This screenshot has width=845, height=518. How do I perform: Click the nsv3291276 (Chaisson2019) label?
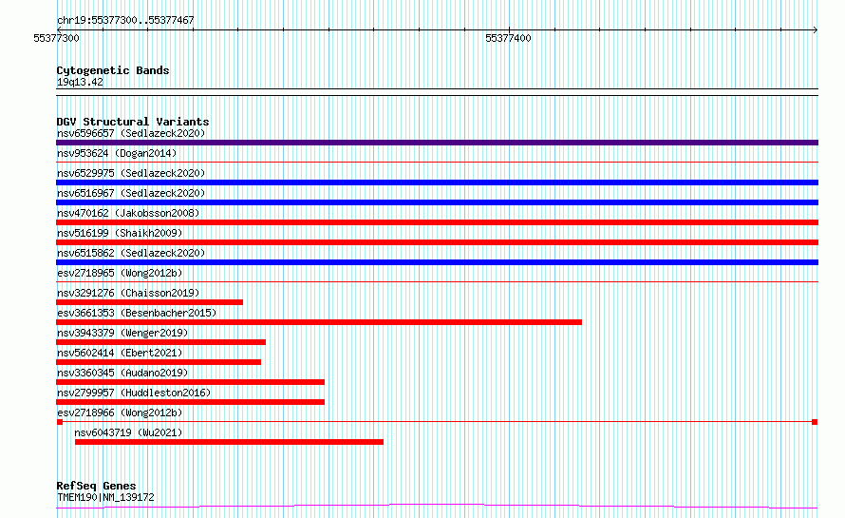[x=128, y=293]
